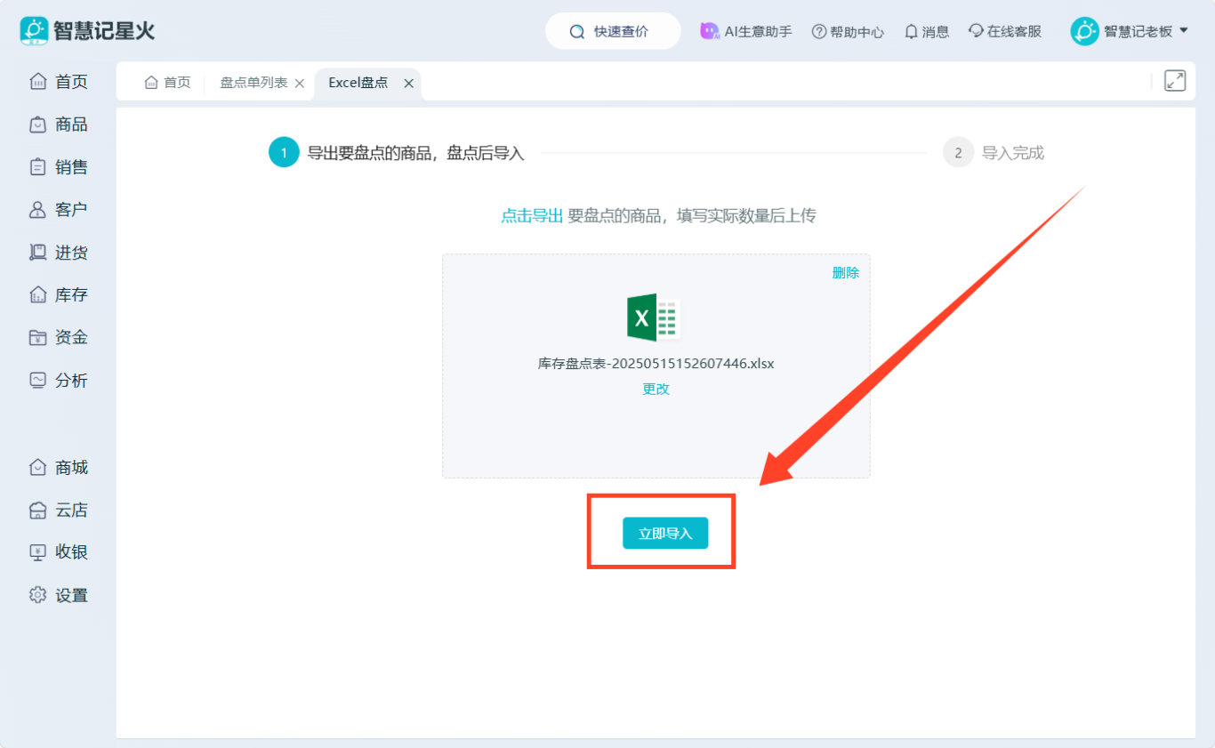
Task: Close the Excel盘点 tab
Action: 408,83
